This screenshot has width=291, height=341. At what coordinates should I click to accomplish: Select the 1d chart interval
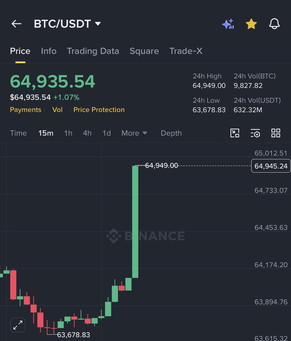107,133
